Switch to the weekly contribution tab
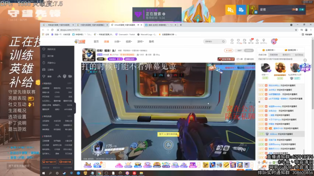314x176 pixels. point(274,55)
